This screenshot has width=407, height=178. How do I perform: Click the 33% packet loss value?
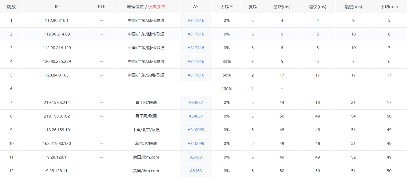[227, 61]
